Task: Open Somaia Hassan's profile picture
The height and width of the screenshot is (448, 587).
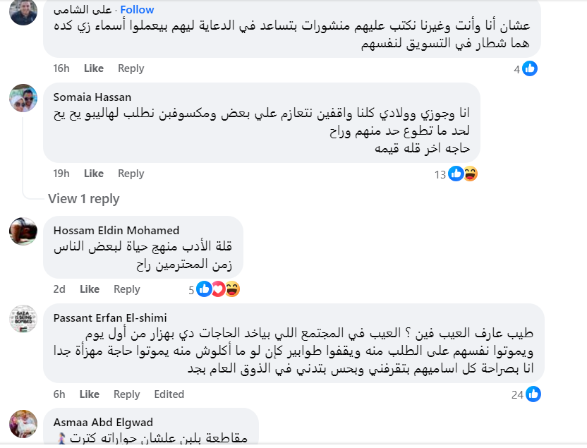Action: coord(23,99)
